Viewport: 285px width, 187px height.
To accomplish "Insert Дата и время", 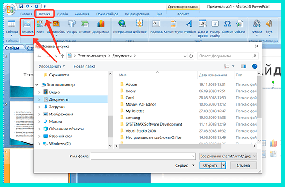I will point(203,29).
